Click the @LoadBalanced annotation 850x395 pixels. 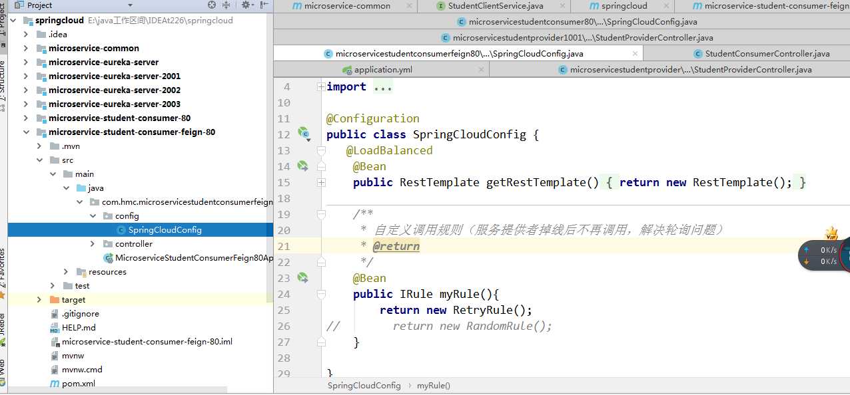(x=389, y=150)
